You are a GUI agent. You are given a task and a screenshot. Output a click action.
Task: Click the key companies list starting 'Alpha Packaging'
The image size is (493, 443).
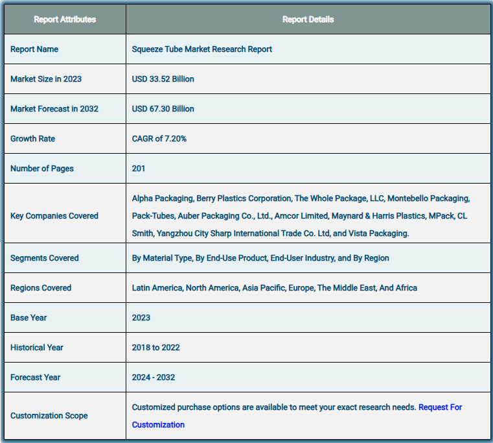[301, 216]
